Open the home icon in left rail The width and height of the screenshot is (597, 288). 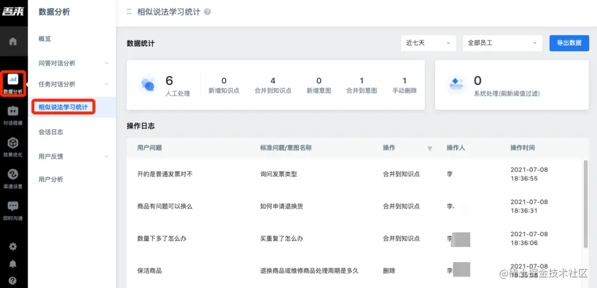click(x=13, y=41)
